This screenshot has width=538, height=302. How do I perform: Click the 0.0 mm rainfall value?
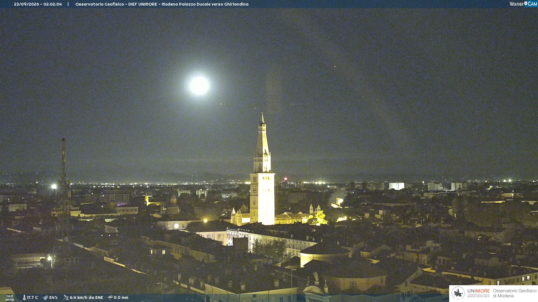(121, 298)
